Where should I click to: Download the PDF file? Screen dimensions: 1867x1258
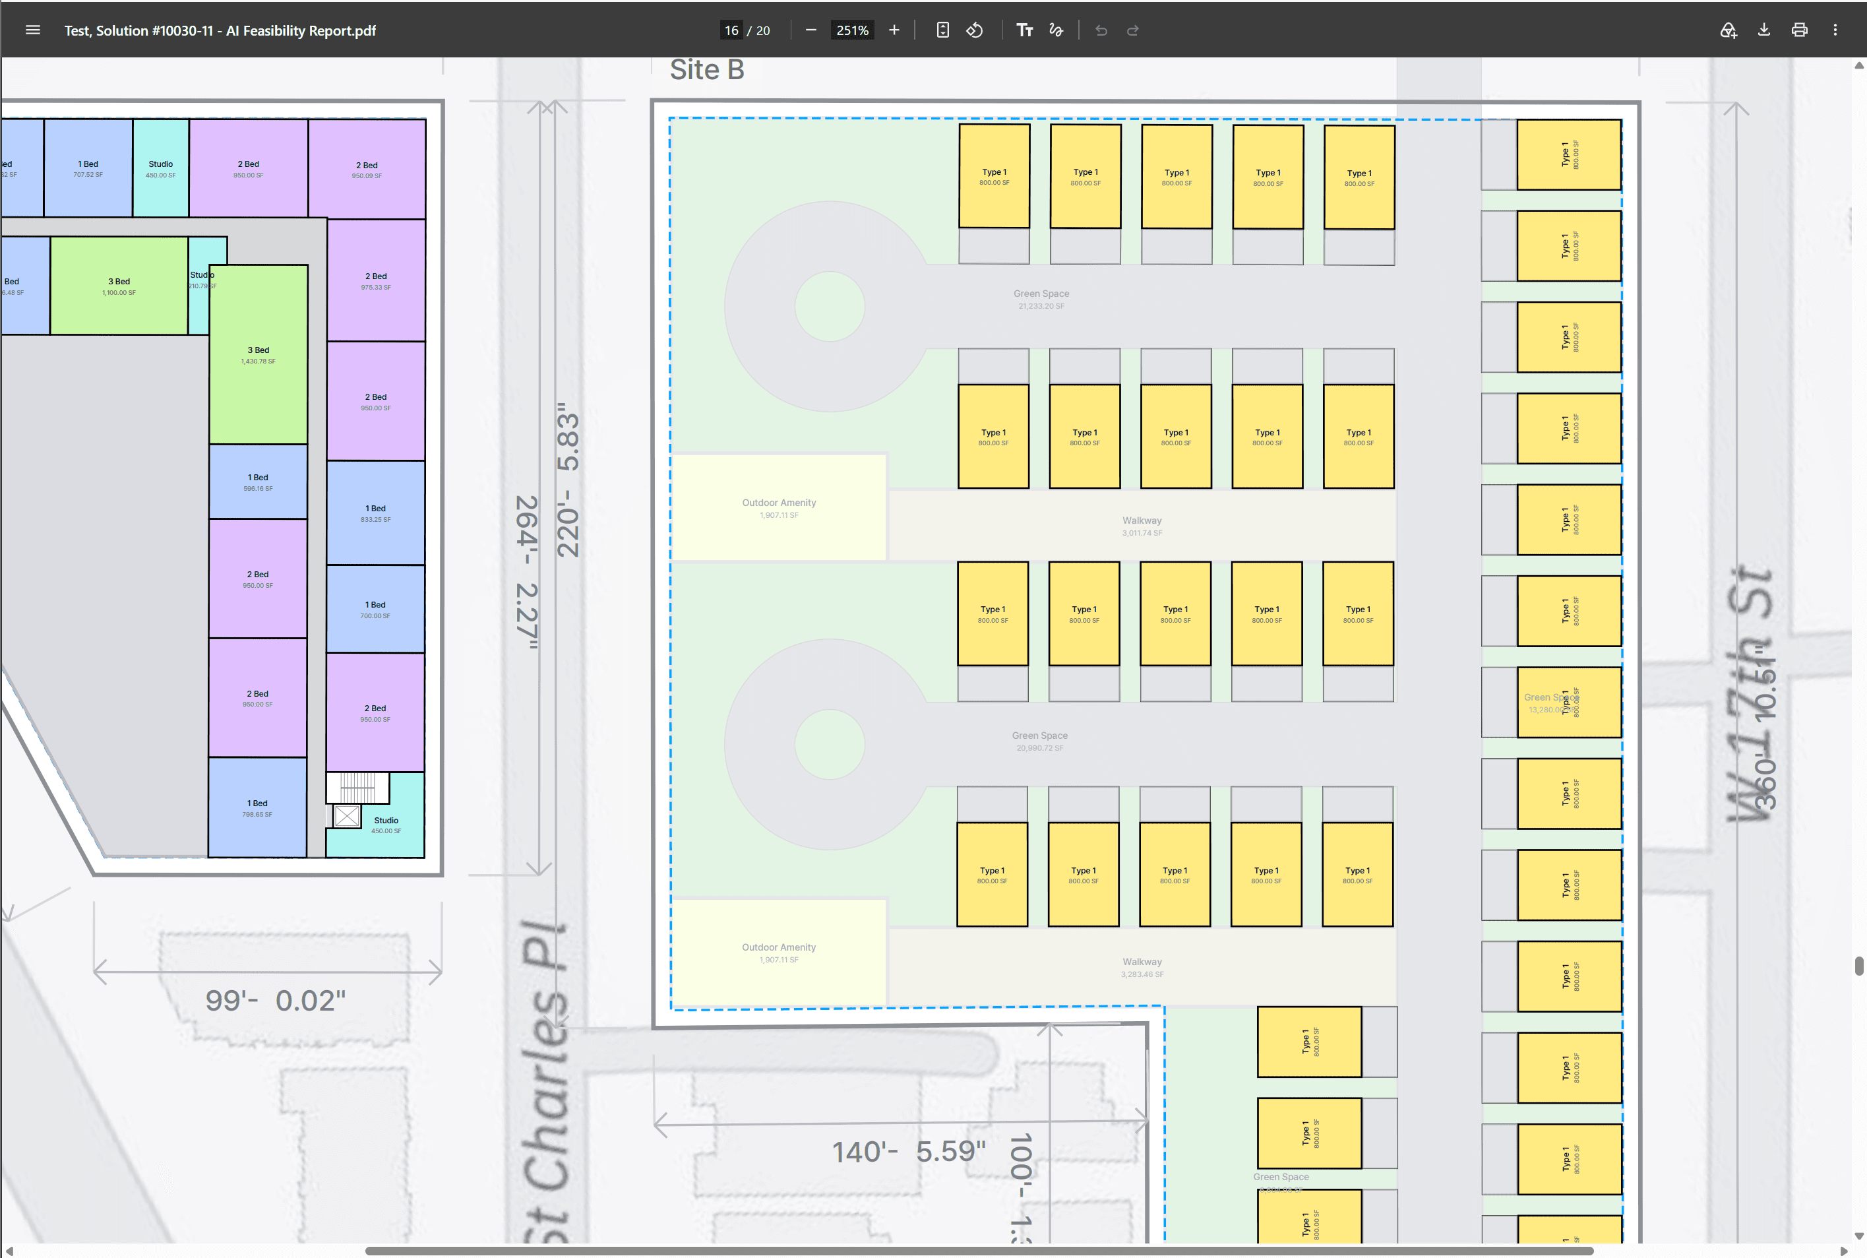tap(1764, 30)
